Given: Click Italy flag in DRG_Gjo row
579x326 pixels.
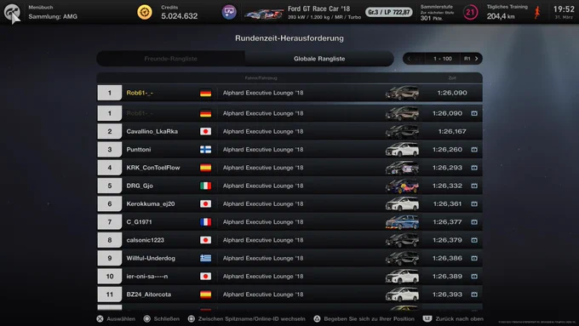Looking at the screenshot, I should coord(206,186).
